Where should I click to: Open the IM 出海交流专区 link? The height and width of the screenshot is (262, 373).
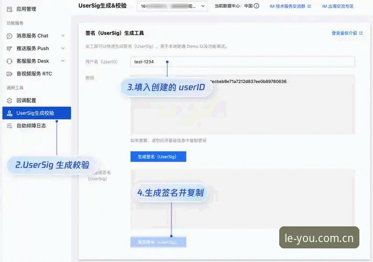click(338, 6)
